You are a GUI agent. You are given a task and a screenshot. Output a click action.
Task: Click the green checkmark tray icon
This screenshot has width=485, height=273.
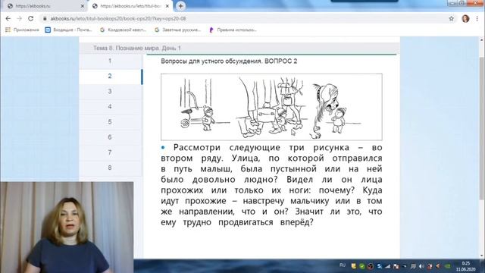point(362,266)
